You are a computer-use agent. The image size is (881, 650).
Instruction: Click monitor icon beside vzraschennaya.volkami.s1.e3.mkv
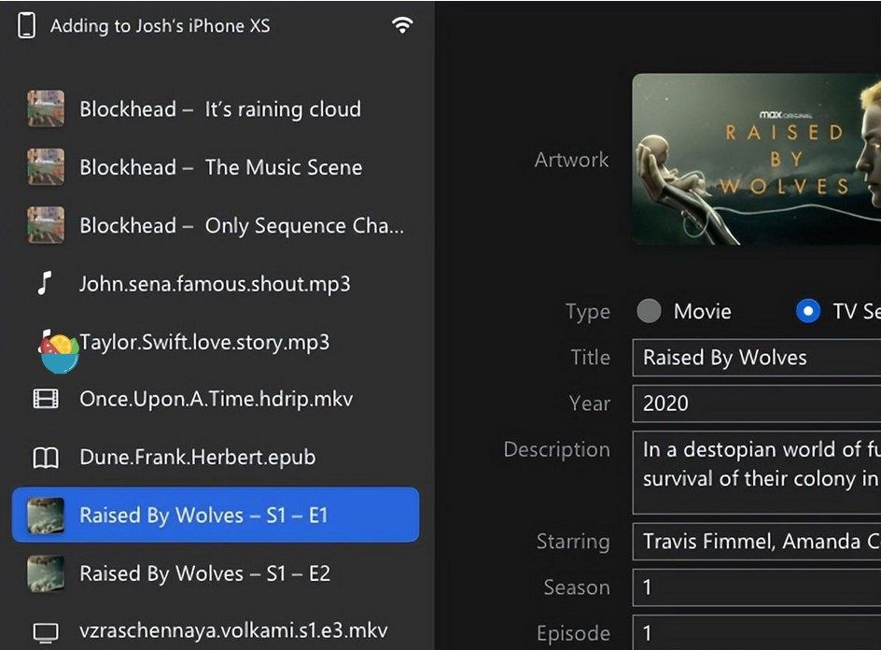pos(46,632)
